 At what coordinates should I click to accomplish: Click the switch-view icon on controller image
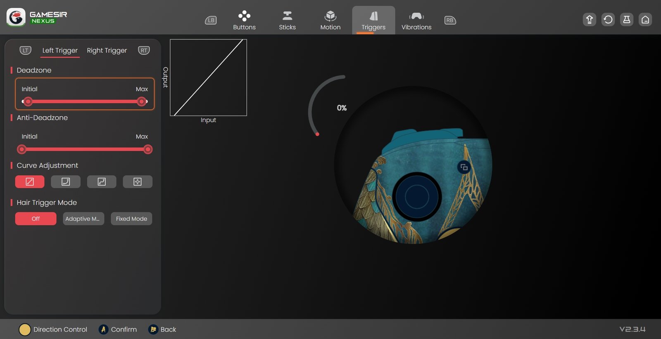pos(464,167)
